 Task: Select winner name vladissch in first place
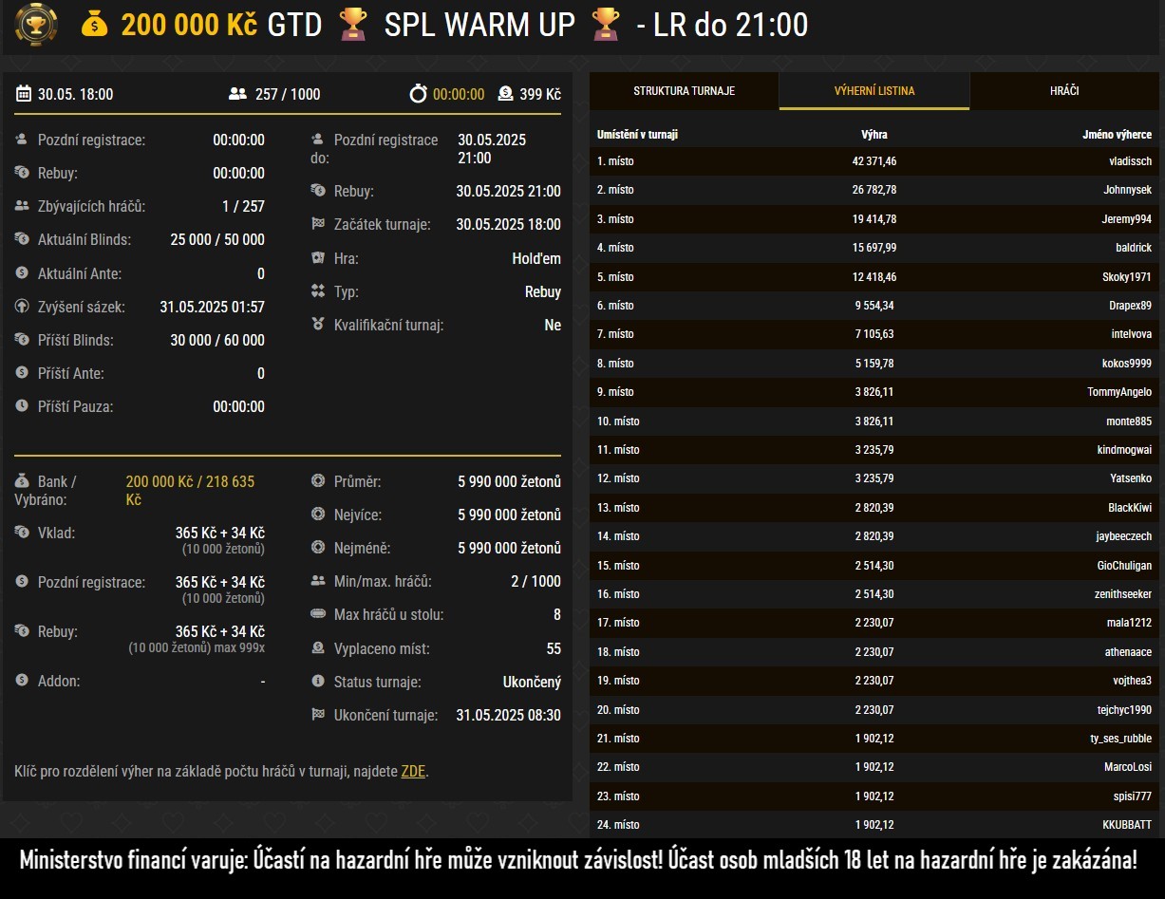tap(1130, 161)
